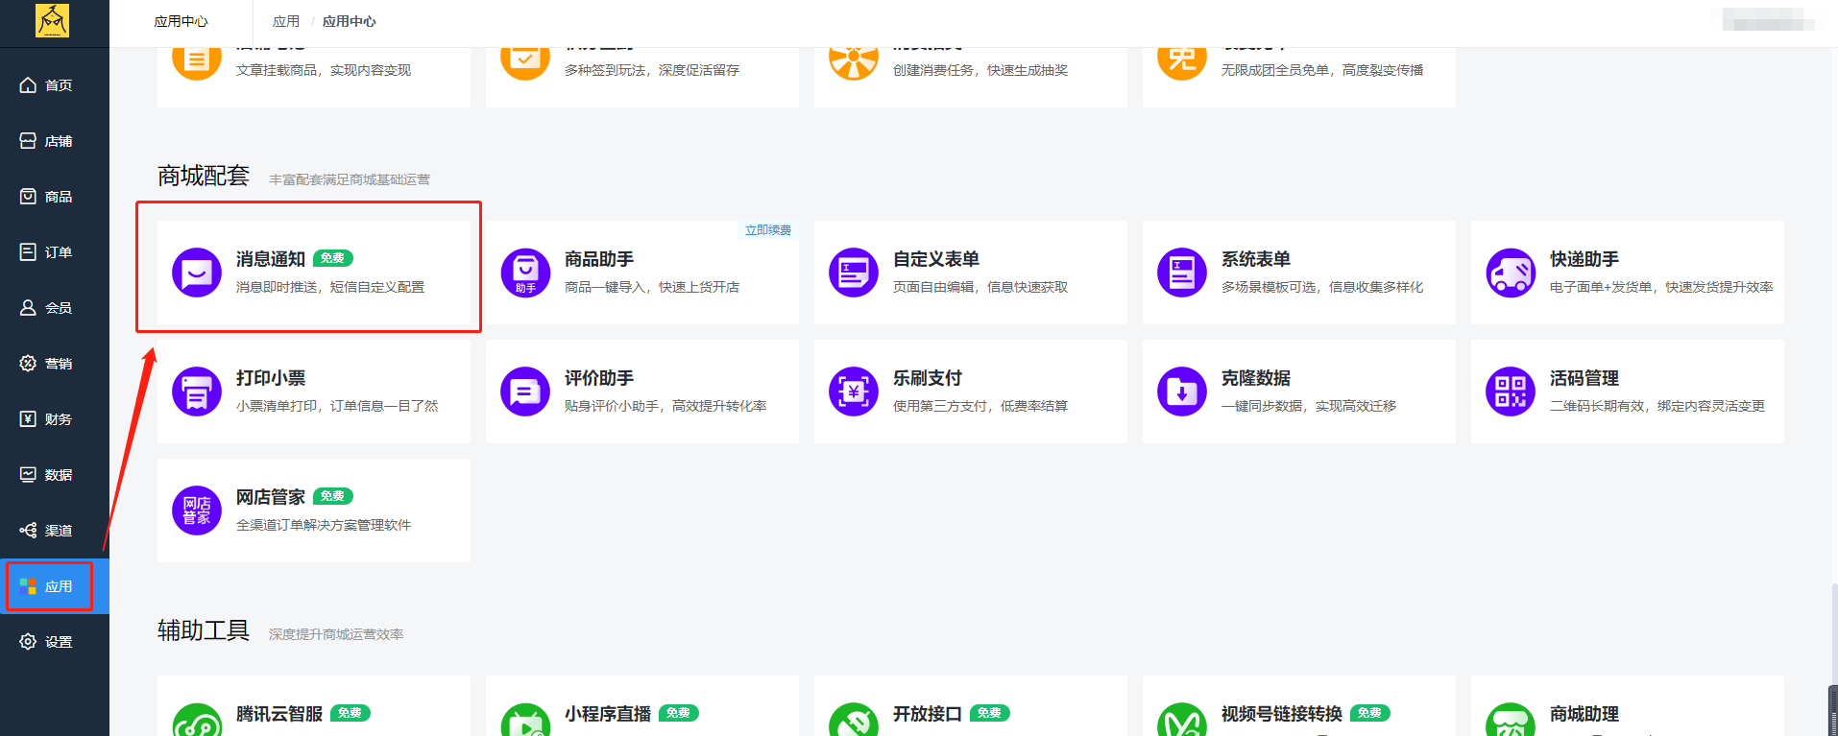Screen dimensions: 1838x736
Task: Open the 消息通知 purple message icon
Action: pos(197,273)
